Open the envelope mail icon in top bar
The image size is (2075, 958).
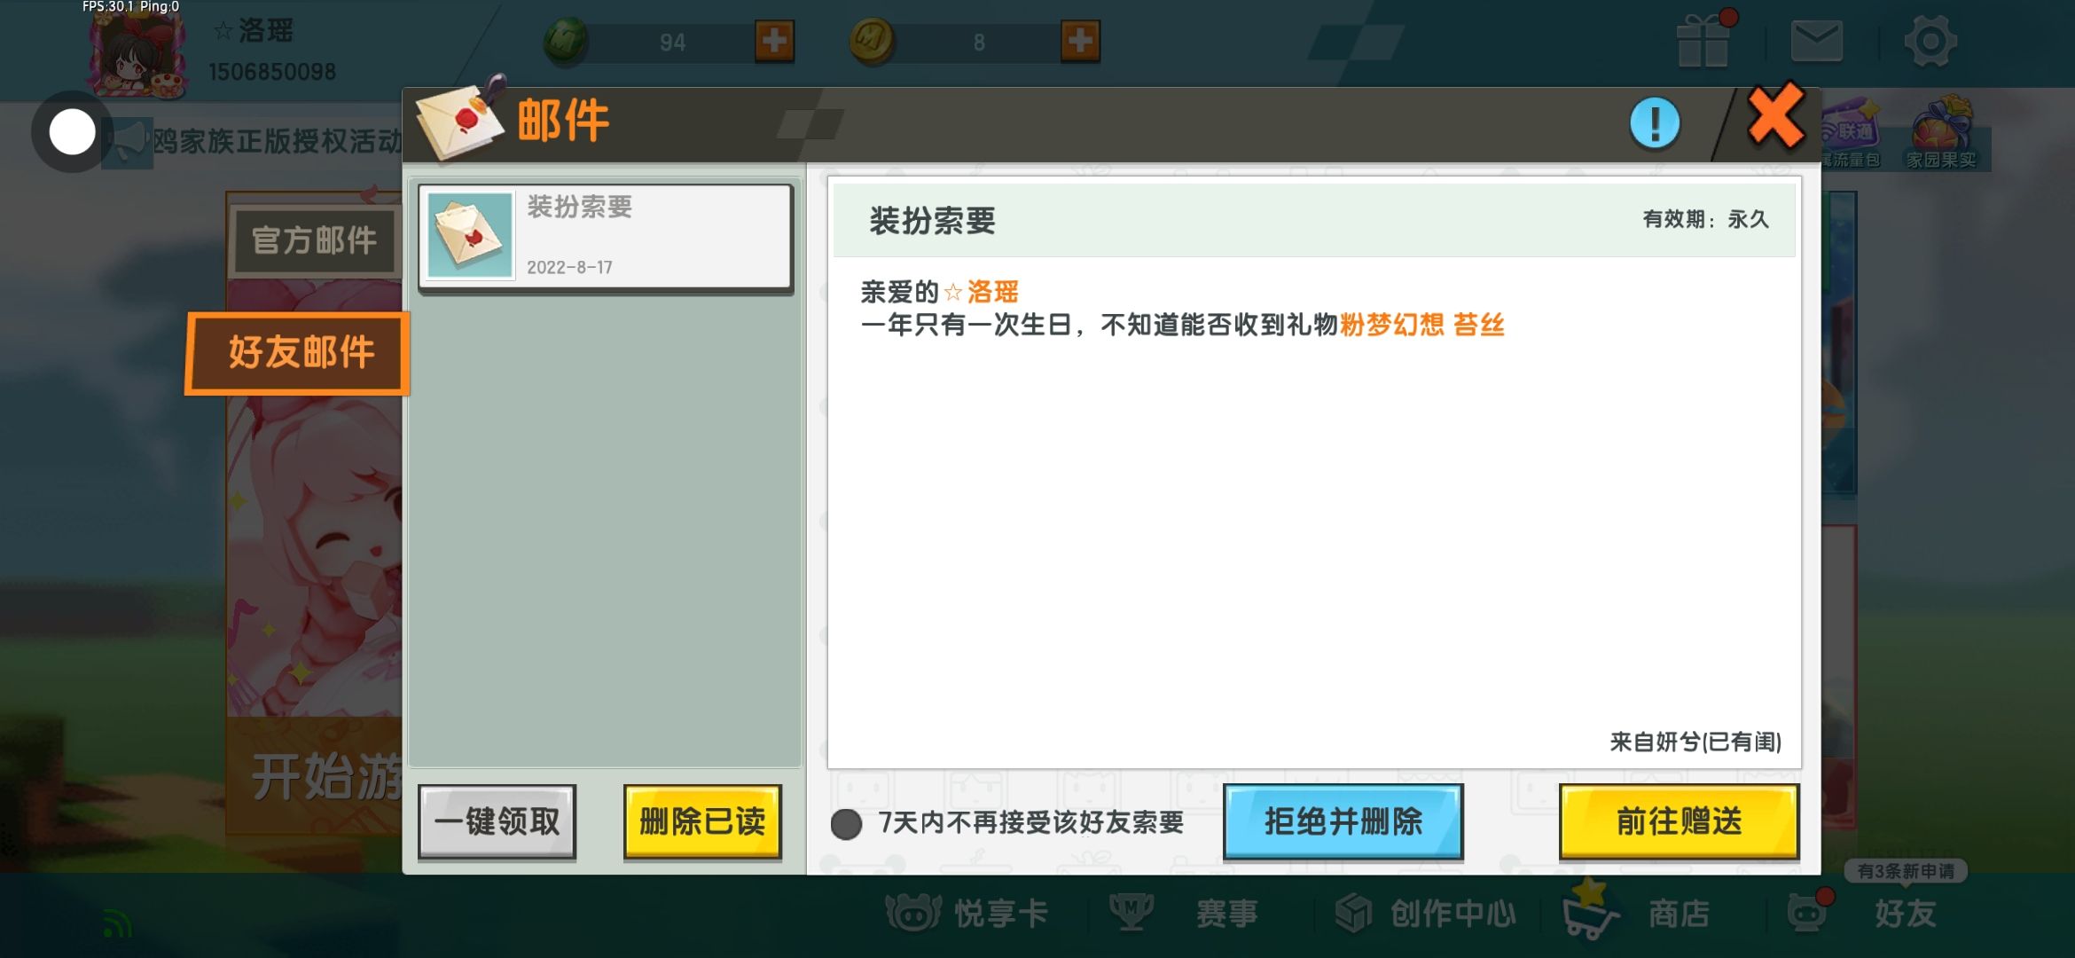tap(1816, 41)
